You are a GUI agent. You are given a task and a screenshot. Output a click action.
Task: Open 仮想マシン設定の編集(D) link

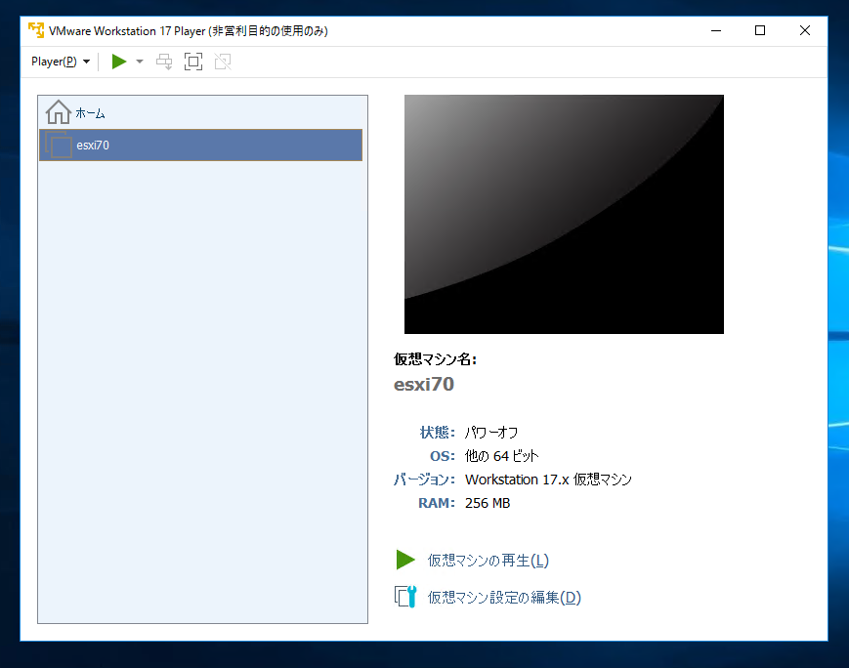504,597
